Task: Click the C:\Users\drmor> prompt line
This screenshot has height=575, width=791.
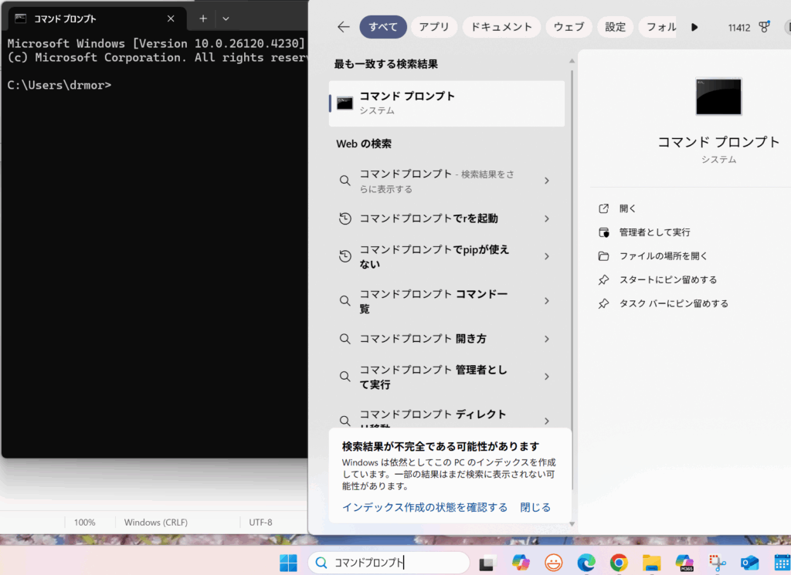Action: pos(59,85)
